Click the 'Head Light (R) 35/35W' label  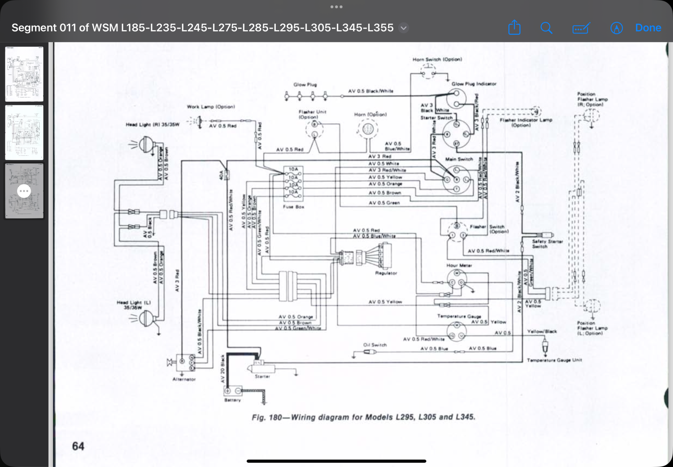(152, 125)
